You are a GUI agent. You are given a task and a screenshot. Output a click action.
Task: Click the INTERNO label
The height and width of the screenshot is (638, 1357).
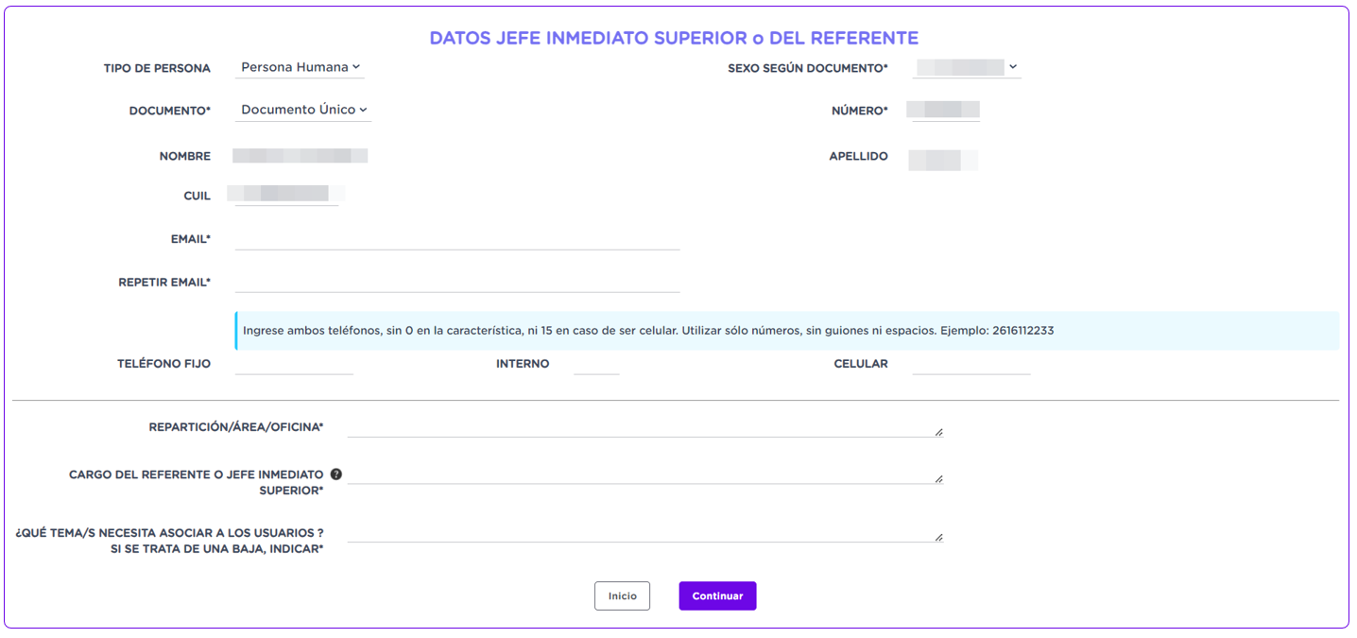pyautogui.click(x=523, y=364)
